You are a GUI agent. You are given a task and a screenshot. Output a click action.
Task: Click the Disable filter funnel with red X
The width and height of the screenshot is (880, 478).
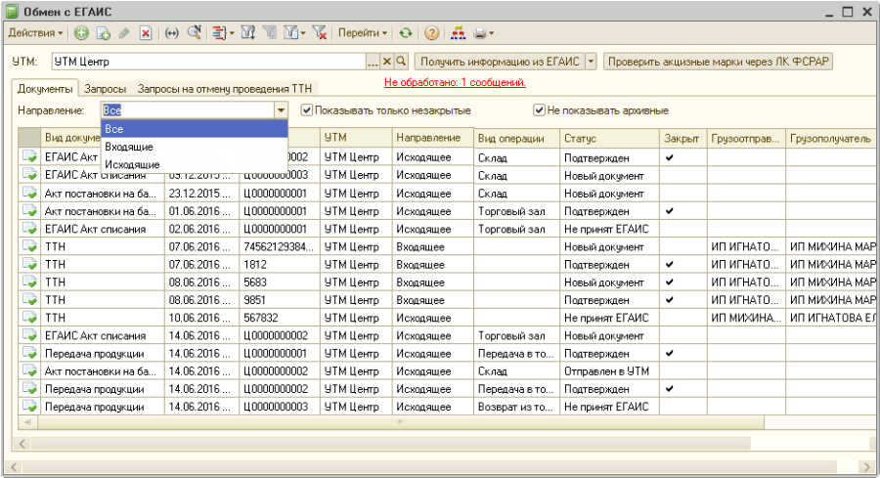pos(320,33)
